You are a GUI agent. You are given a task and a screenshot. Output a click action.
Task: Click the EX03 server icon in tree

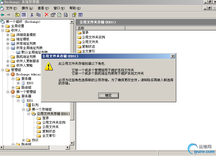[x=23, y=83]
